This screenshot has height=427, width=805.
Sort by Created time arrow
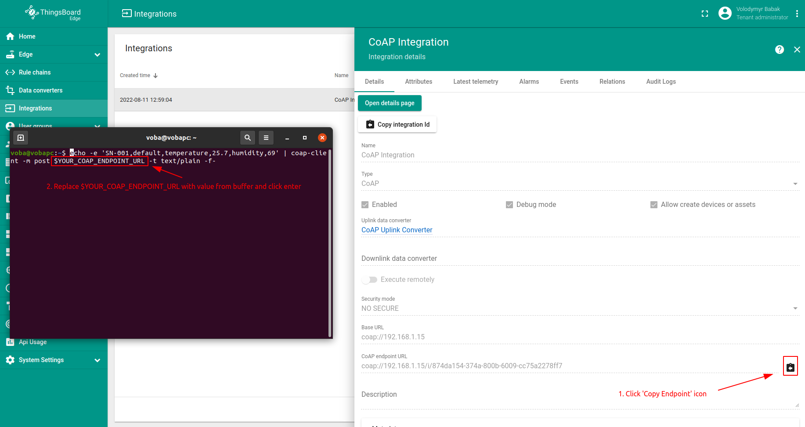155,75
